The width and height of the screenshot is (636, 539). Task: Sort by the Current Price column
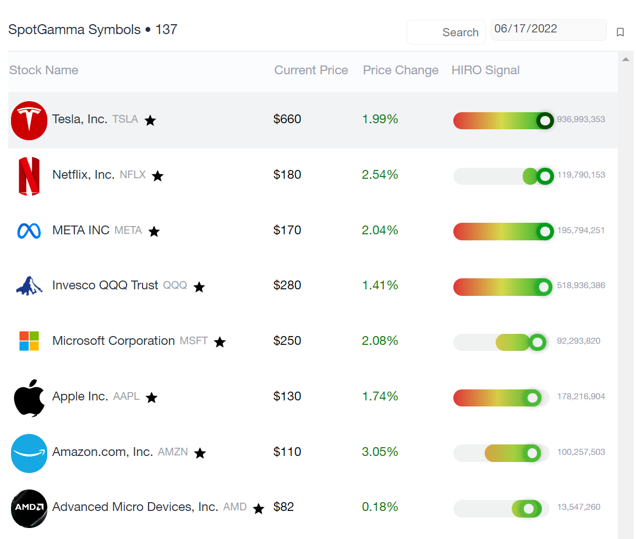coord(311,70)
